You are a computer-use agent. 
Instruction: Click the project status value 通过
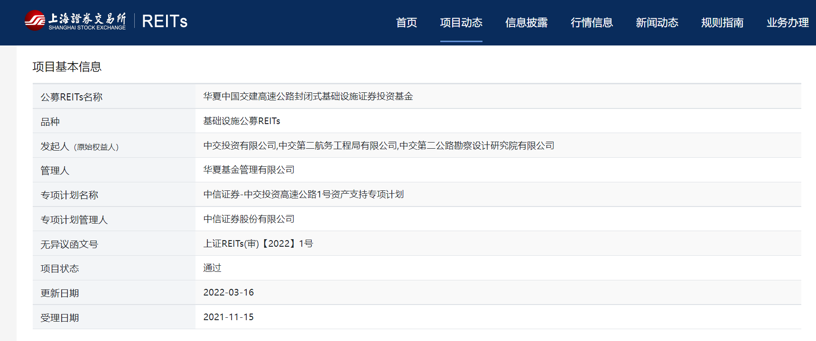(x=212, y=268)
